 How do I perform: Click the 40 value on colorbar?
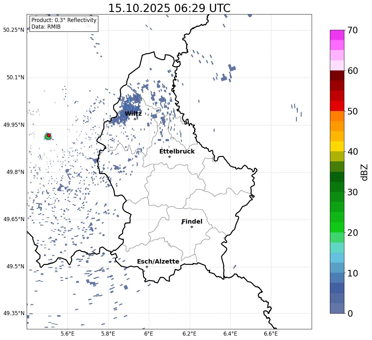pos(353,152)
